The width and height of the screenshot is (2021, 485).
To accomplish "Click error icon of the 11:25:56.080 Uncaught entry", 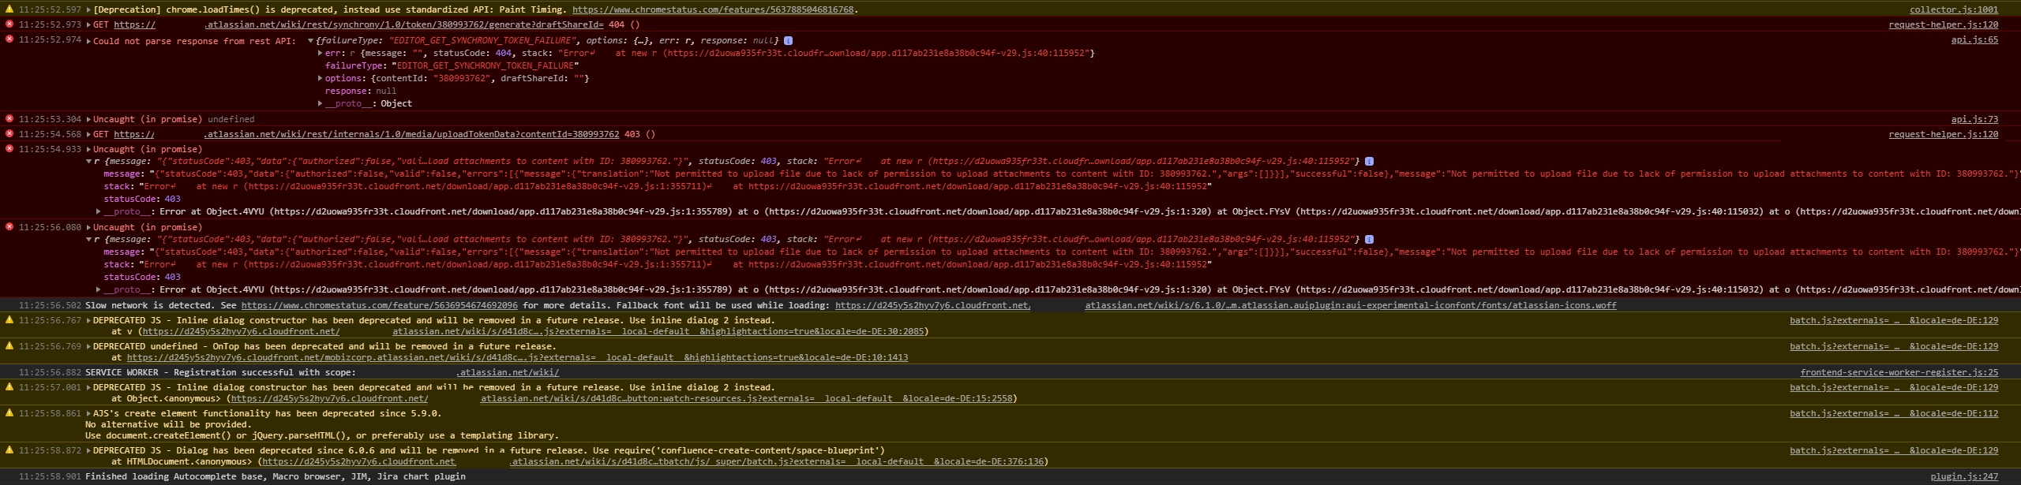I will click(x=9, y=226).
